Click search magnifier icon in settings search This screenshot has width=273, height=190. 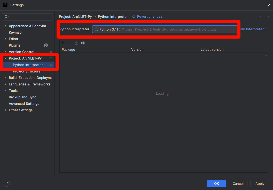(6, 17)
